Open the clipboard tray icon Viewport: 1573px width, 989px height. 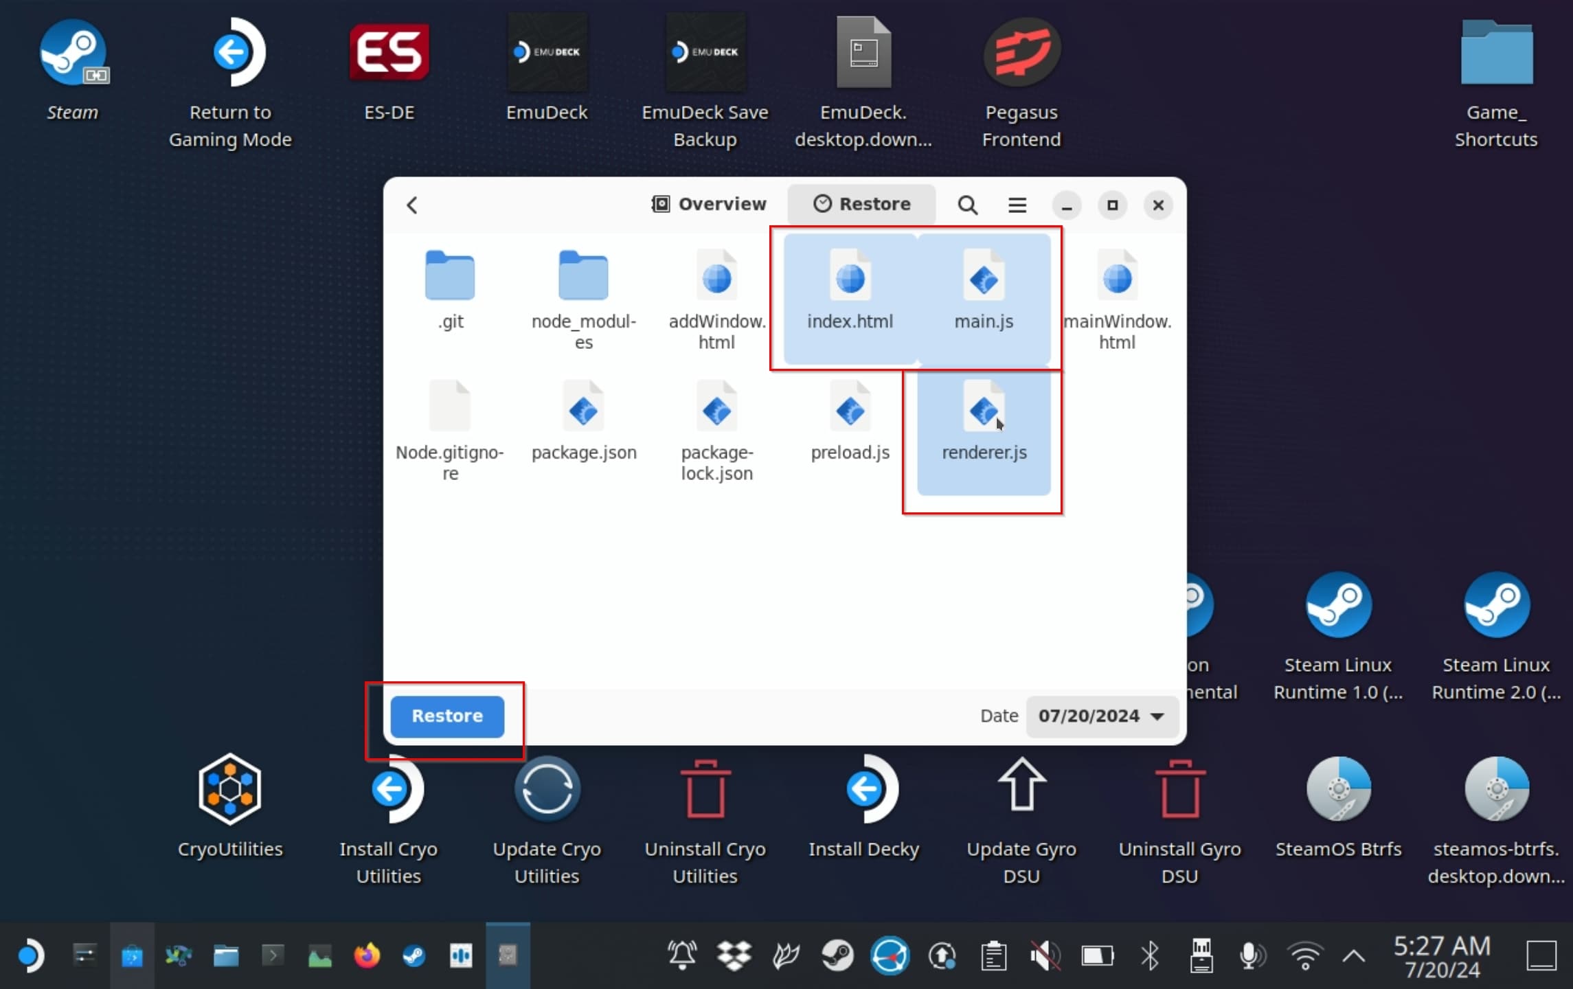(x=994, y=955)
